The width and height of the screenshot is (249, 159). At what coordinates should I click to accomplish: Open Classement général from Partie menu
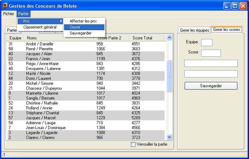click(40, 27)
